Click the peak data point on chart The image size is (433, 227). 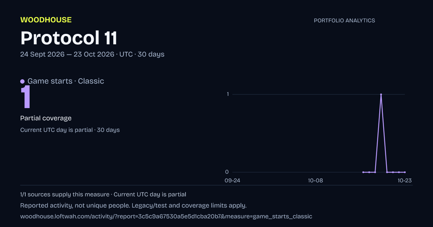(381, 94)
